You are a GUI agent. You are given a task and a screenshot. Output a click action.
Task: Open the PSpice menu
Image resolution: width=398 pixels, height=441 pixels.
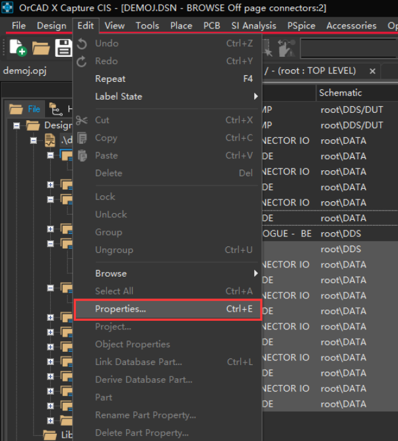[x=301, y=26]
